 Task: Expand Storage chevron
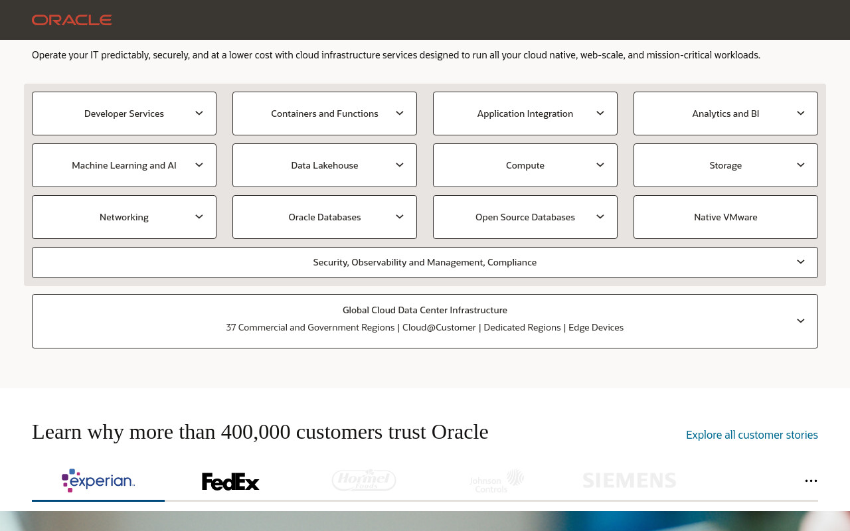(801, 165)
